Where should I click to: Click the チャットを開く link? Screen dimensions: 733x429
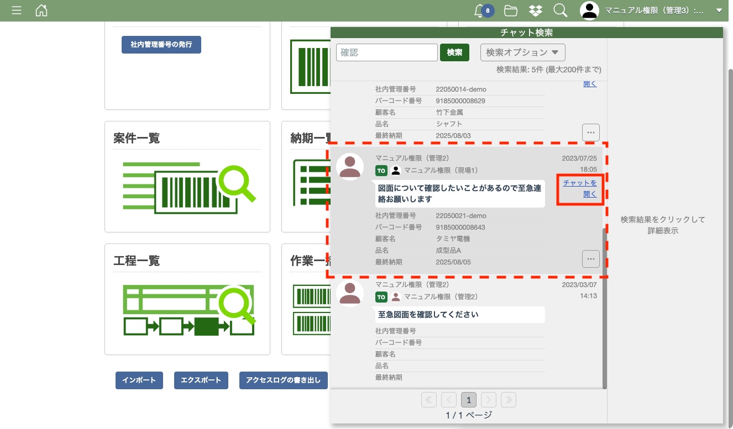point(580,188)
